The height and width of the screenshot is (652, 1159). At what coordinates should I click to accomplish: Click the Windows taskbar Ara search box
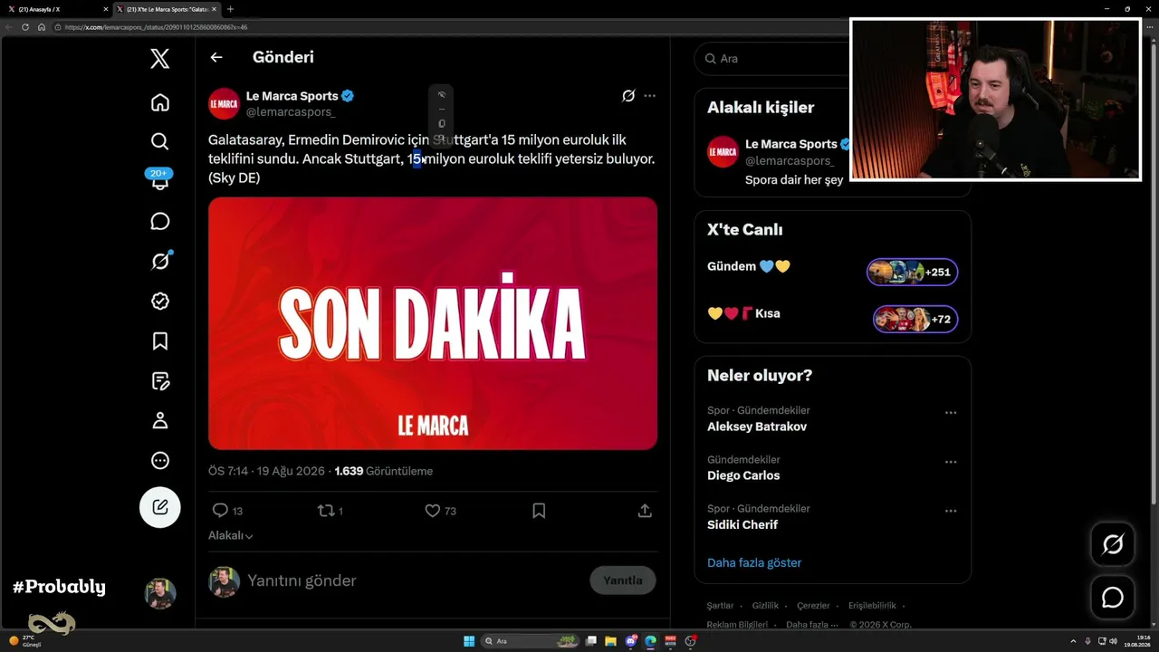point(530,641)
